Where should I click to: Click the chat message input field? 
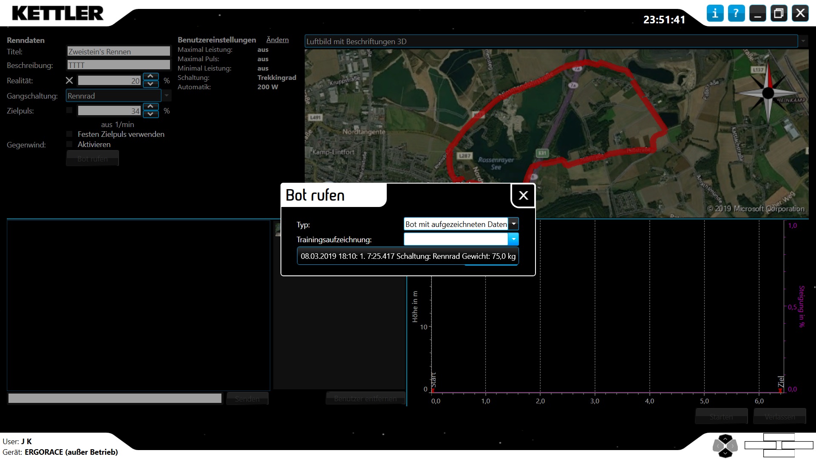[115, 398]
